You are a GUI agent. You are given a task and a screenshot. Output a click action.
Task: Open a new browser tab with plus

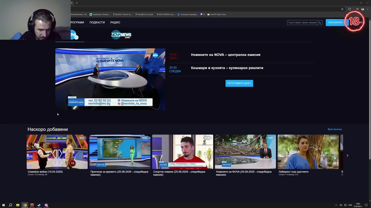[77, 3]
